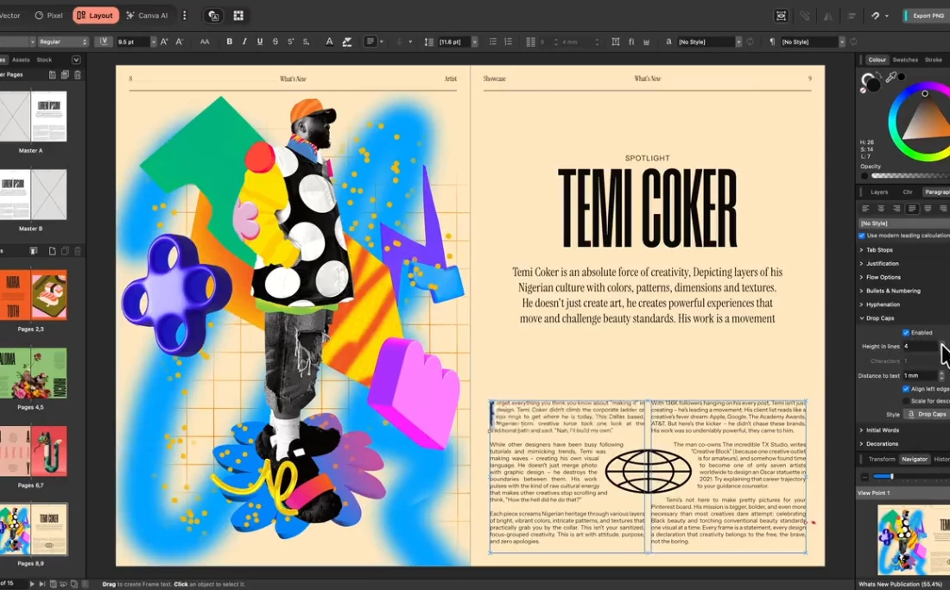Viewport: 950px width, 590px height.
Task: Pick a colour with the eyedropper icon
Action: (x=890, y=78)
